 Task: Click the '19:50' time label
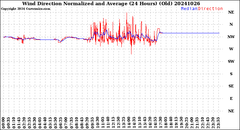coord(182,123)
